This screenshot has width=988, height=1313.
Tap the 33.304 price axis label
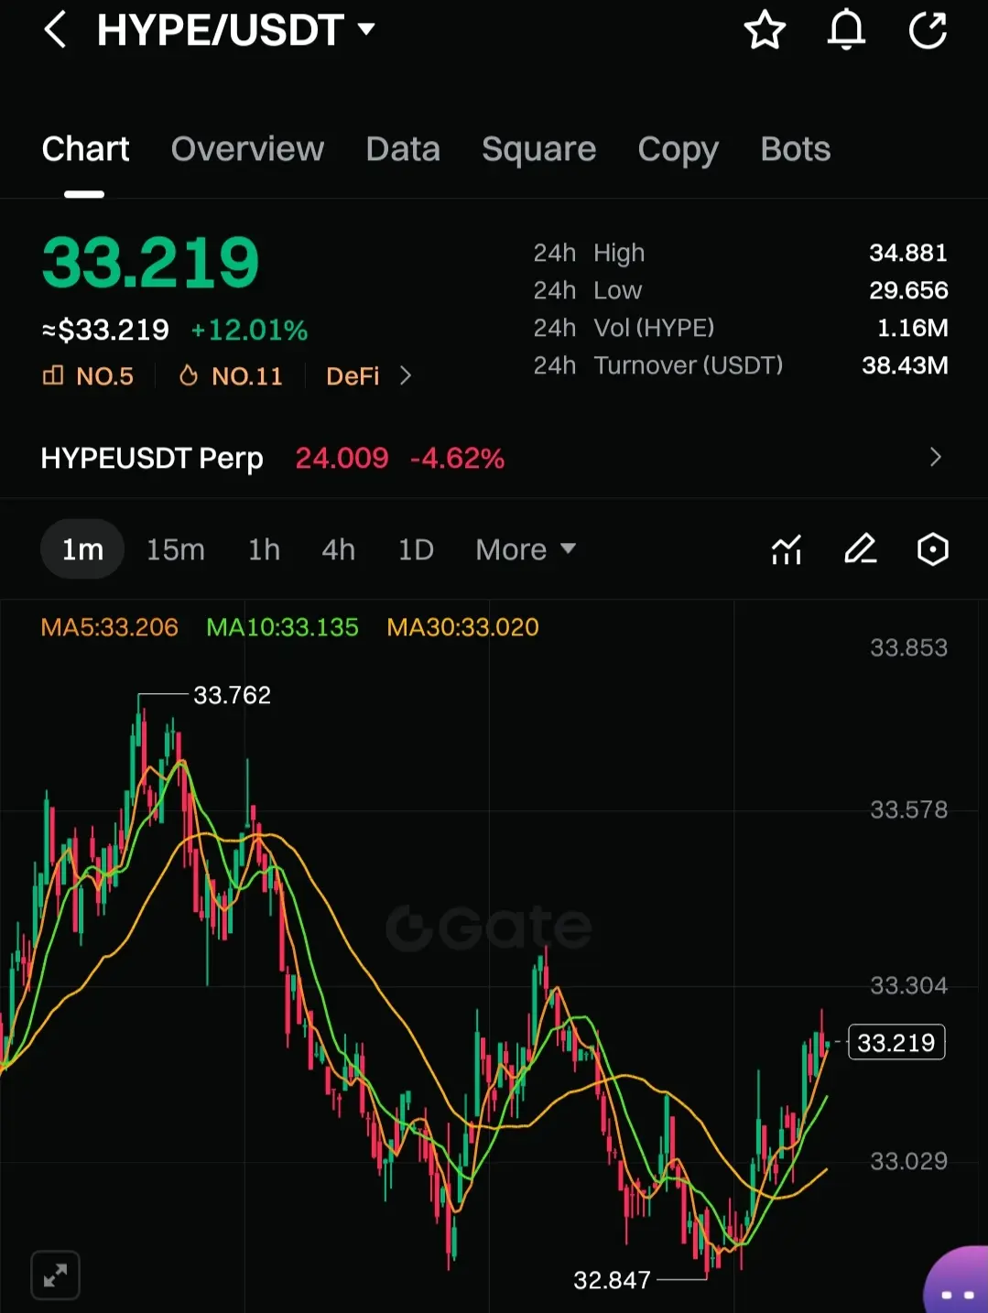(908, 985)
